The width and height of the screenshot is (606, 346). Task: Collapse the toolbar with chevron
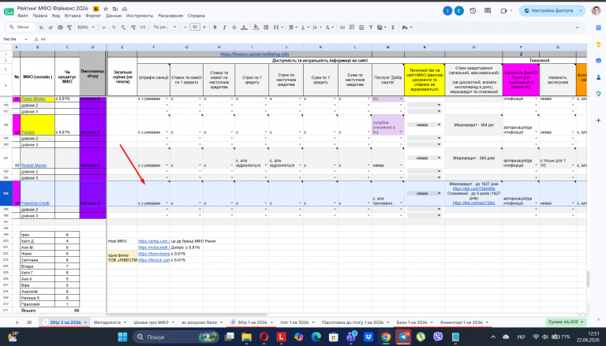[x=577, y=28]
